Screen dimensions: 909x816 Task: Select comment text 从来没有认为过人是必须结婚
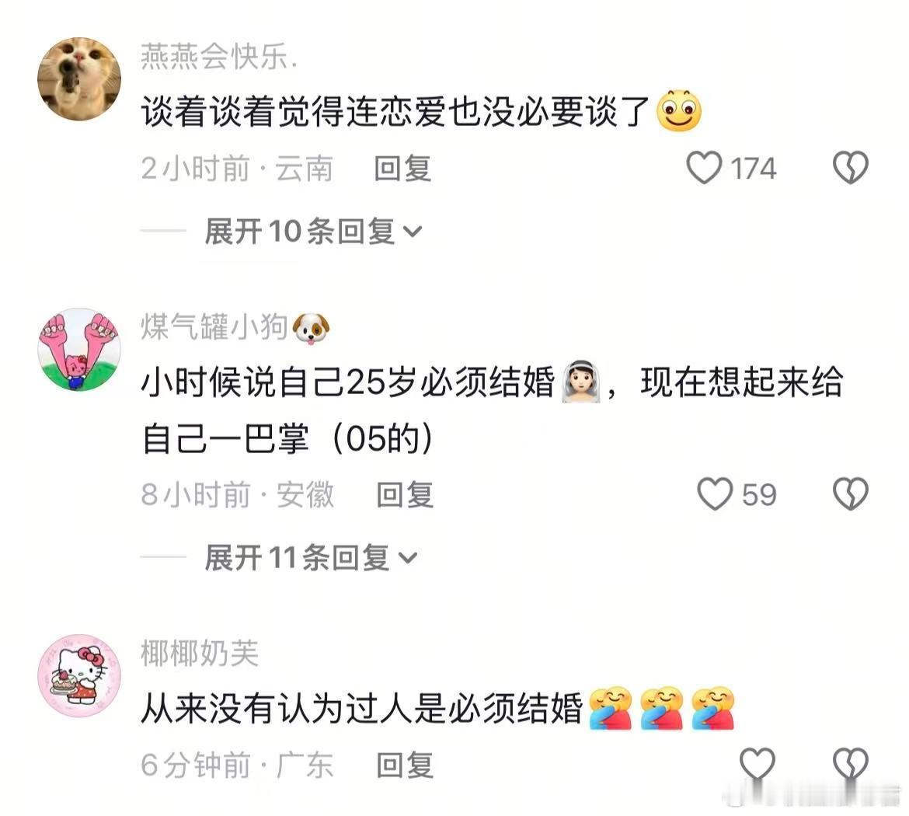tap(362, 708)
